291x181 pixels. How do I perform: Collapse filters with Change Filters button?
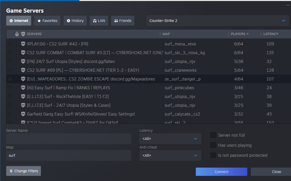point(24,171)
